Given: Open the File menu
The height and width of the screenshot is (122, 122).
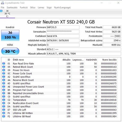Looking at the screenshot, I should [3, 7].
